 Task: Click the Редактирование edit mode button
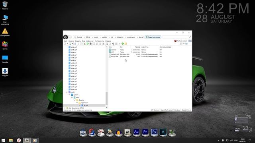153,37
